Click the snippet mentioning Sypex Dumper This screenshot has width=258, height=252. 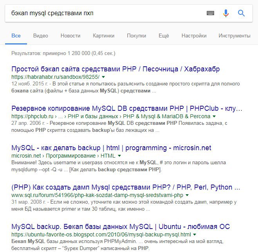tap(117, 245)
